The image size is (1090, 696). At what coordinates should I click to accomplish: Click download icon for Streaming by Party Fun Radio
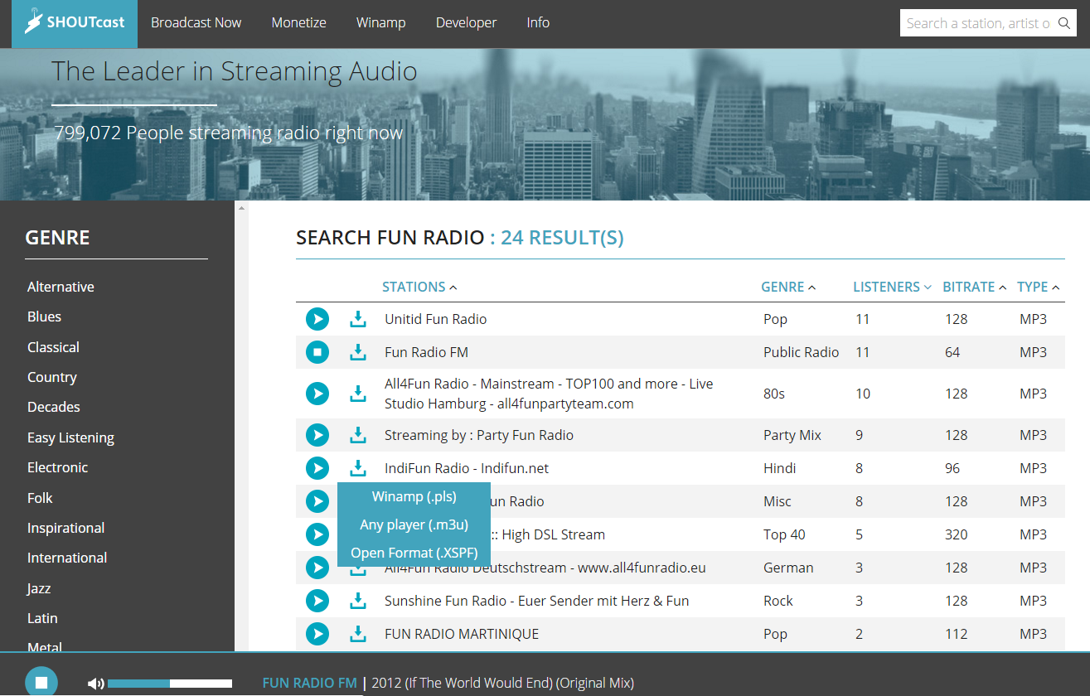pyautogui.click(x=357, y=435)
